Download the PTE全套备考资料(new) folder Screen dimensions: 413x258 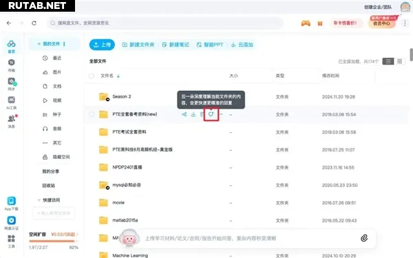tap(193, 114)
